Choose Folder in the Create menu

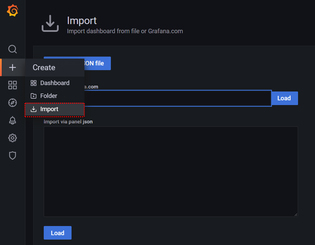55,96
